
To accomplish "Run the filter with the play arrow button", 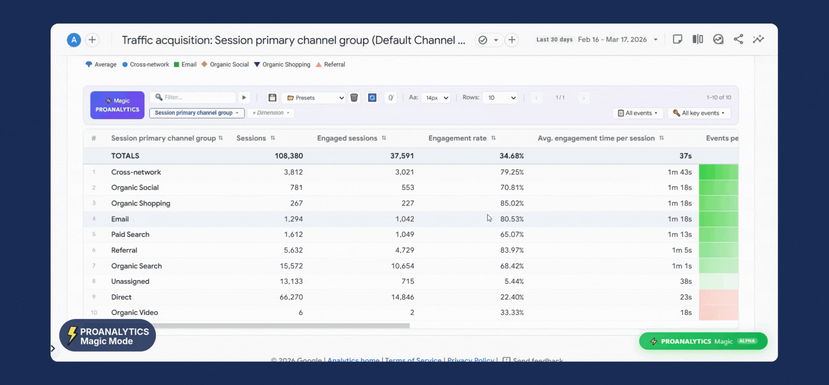I will pyautogui.click(x=244, y=97).
